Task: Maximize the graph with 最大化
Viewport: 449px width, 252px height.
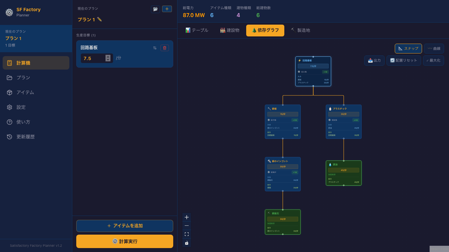Action: click(x=433, y=61)
